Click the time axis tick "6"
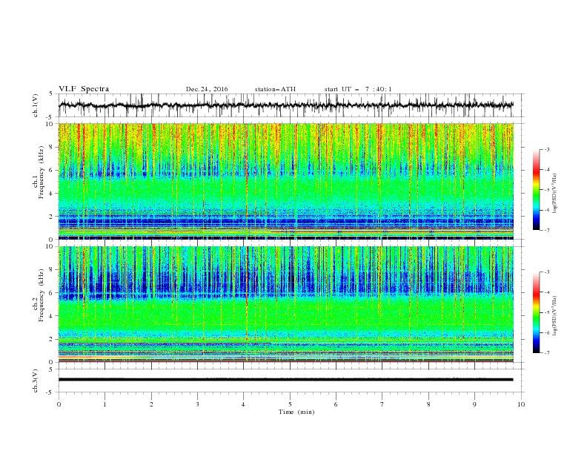 (x=336, y=404)
